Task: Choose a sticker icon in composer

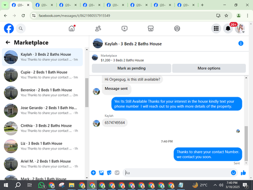Action: coord(109,173)
